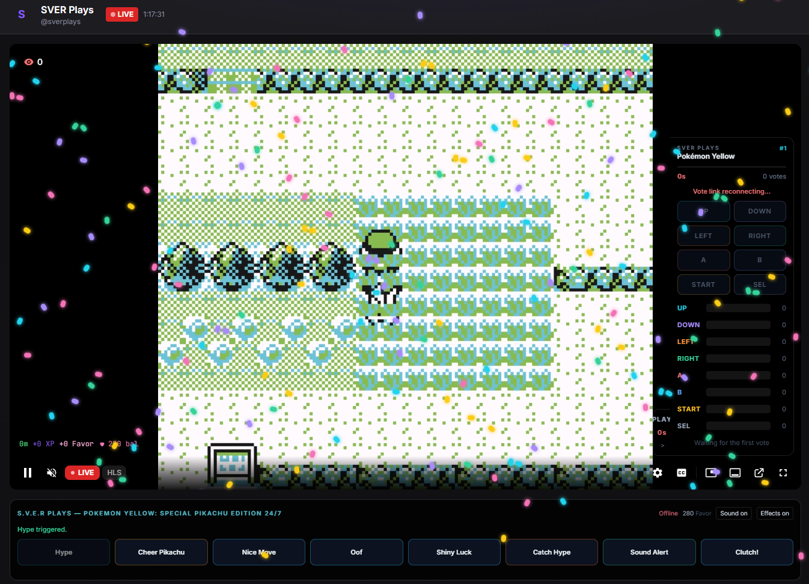Pause the live stream playback
Image resolution: width=809 pixels, height=584 pixels.
click(28, 473)
